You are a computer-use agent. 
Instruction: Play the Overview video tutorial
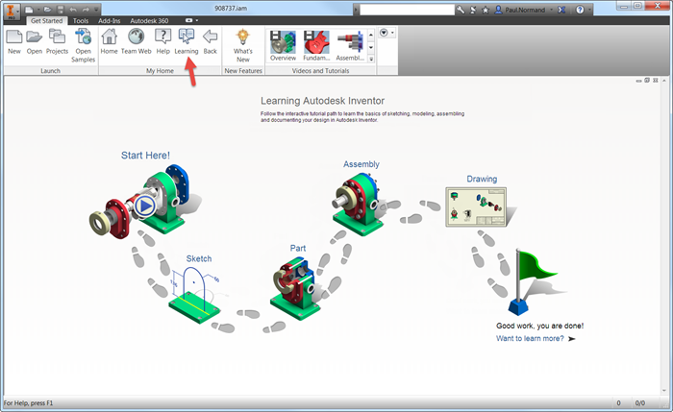283,46
